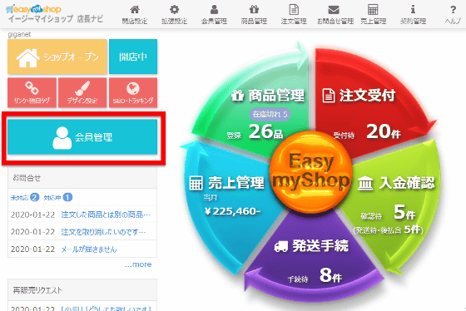Open the ヘルプ question mark menu
Image resolution: width=466 pixels, height=311 pixels.
coord(453,15)
